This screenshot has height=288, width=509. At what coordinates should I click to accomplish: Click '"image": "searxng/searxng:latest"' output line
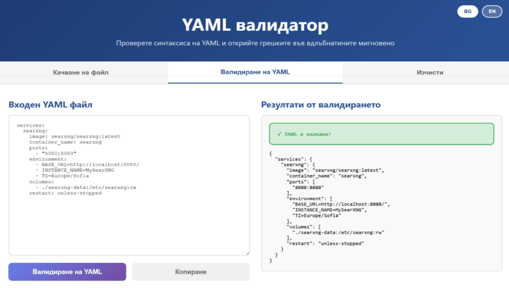(x=336, y=170)
